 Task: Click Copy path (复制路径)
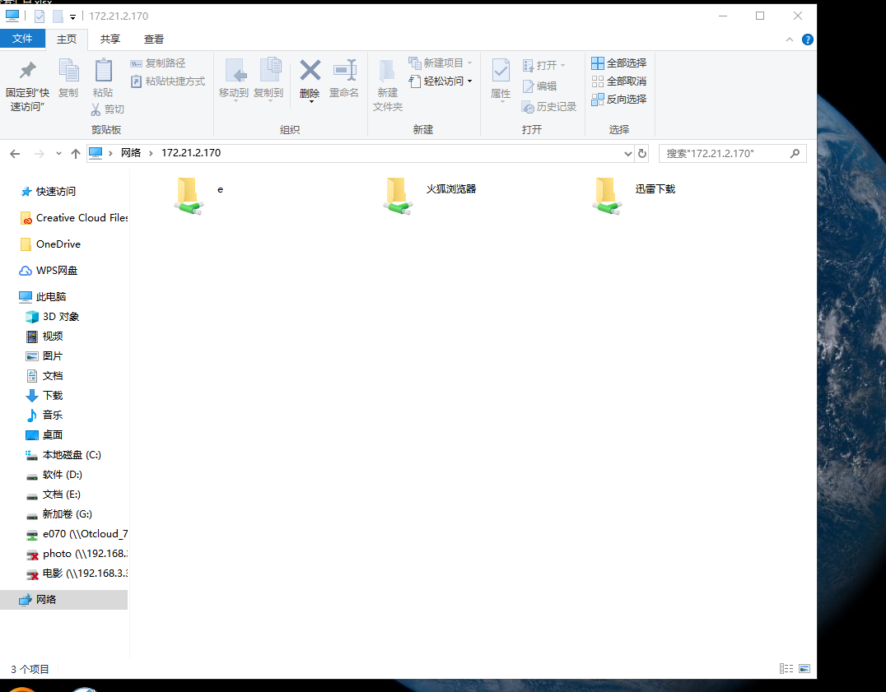pos(157,63)
